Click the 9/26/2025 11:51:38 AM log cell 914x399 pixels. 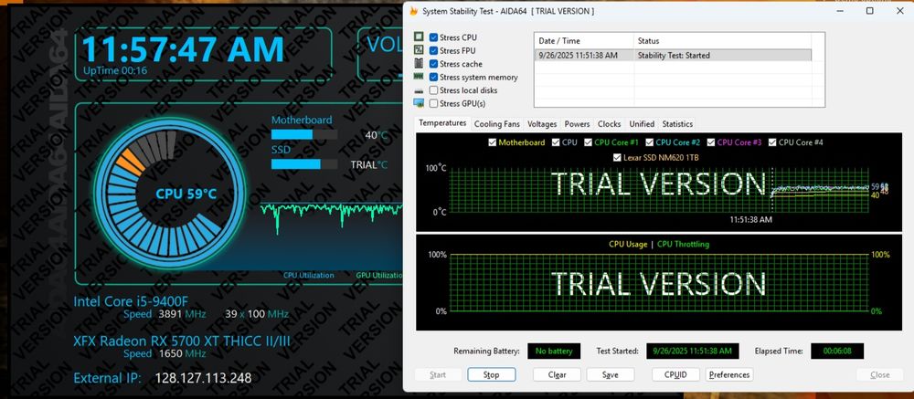579,56
